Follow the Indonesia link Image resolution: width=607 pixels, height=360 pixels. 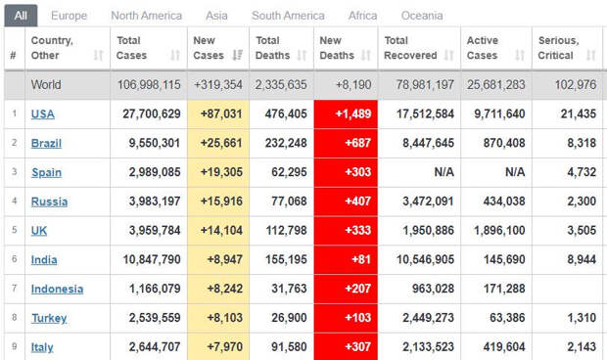pyautogui.click(x=57, y=289)
